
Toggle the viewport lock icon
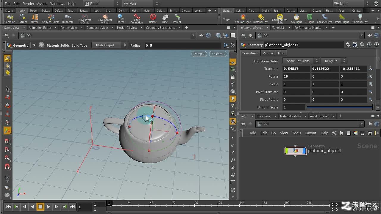coord(233,77)
